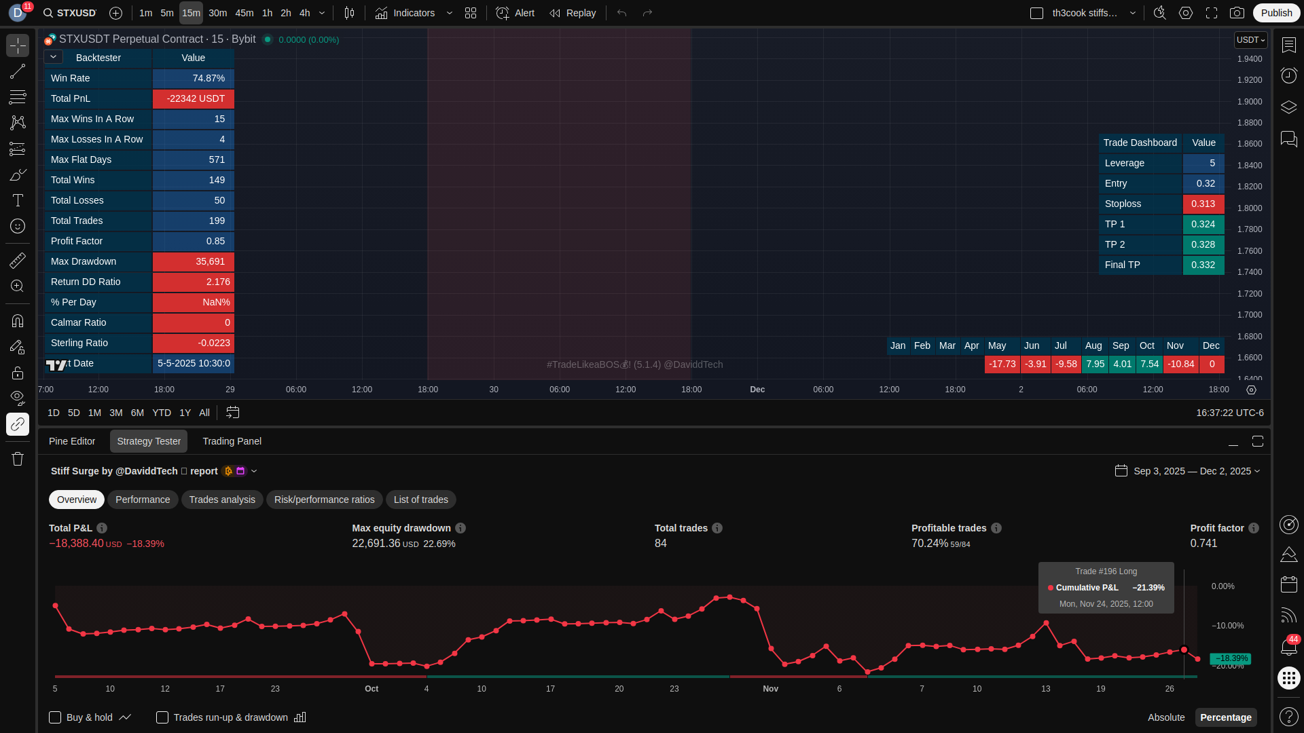
Task: Take a chart snapshot with camera icon
Action: [1237, 13]
